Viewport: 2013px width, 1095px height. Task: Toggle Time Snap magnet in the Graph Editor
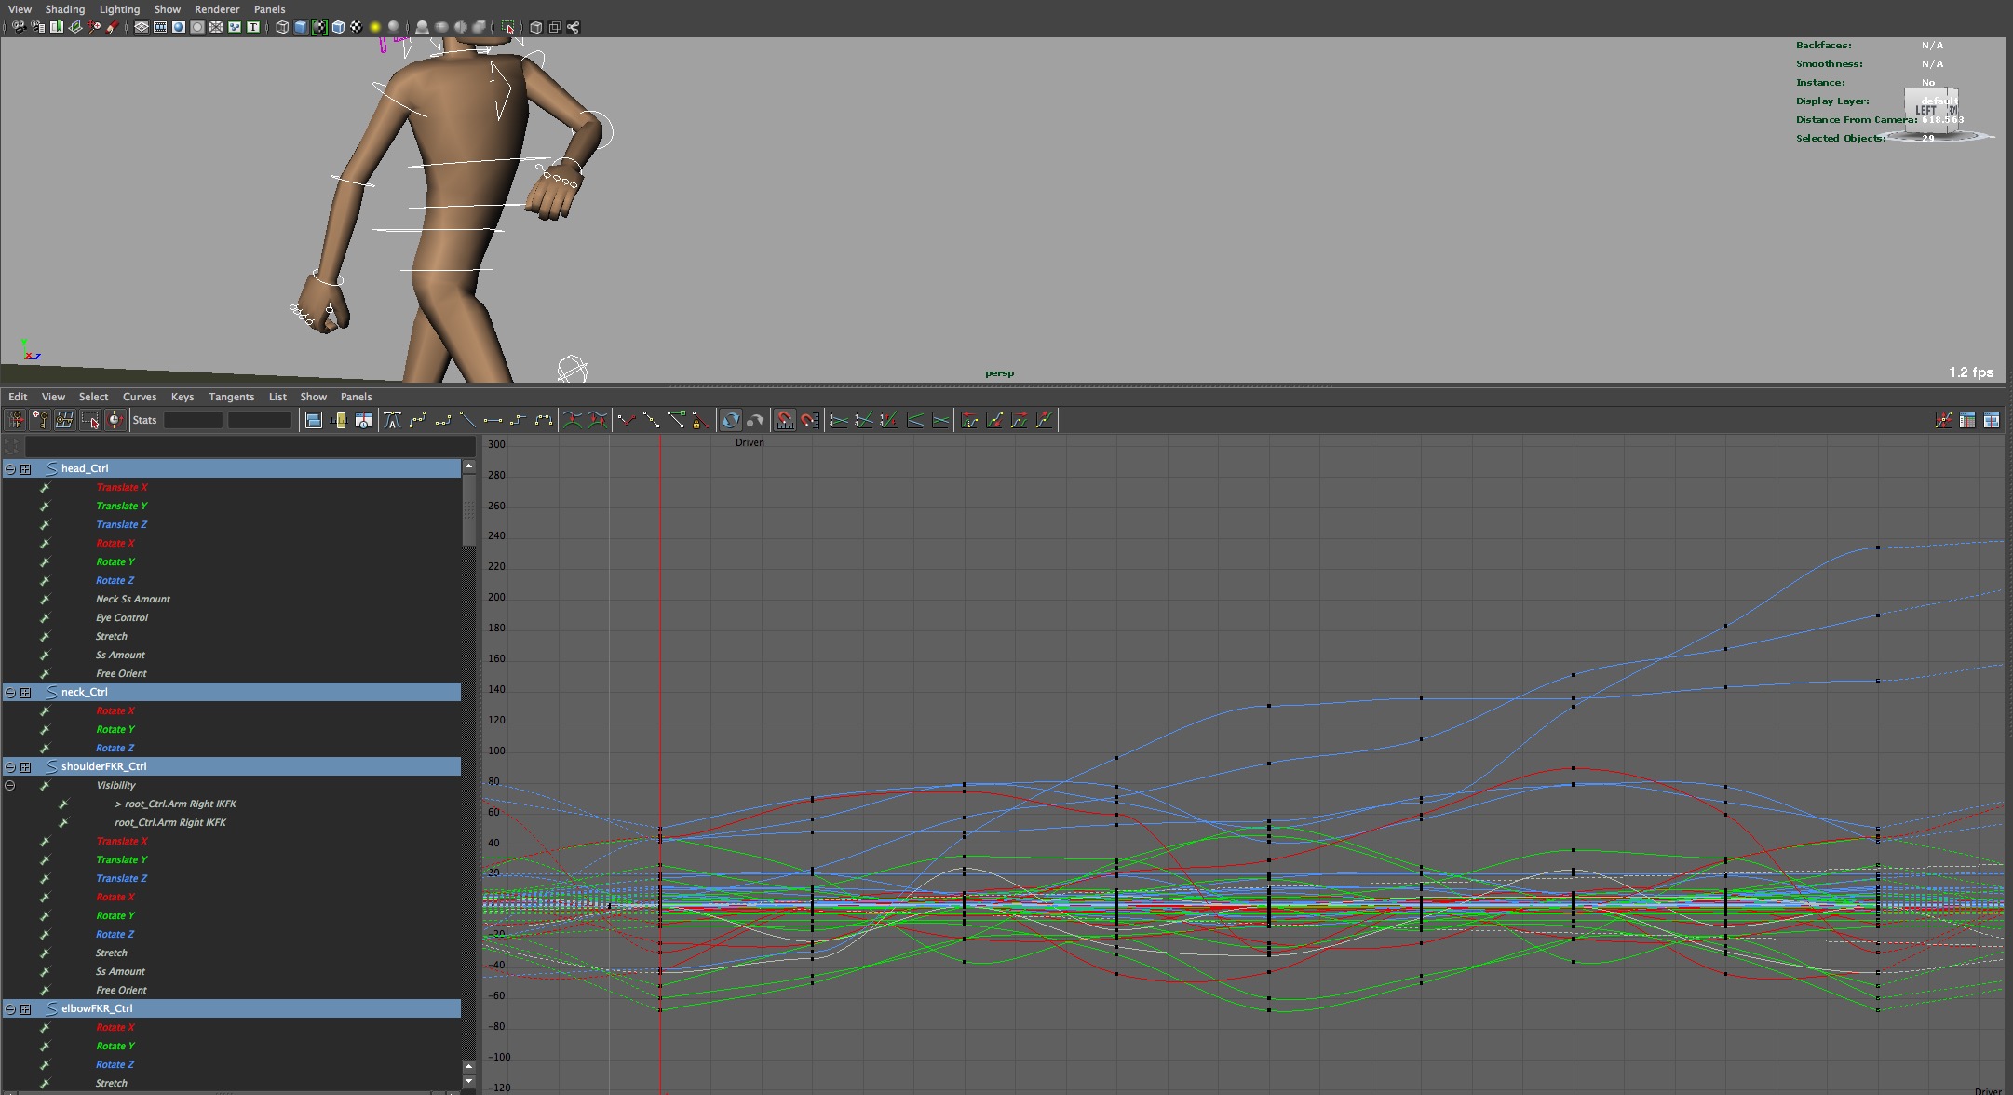click(785, 420)
